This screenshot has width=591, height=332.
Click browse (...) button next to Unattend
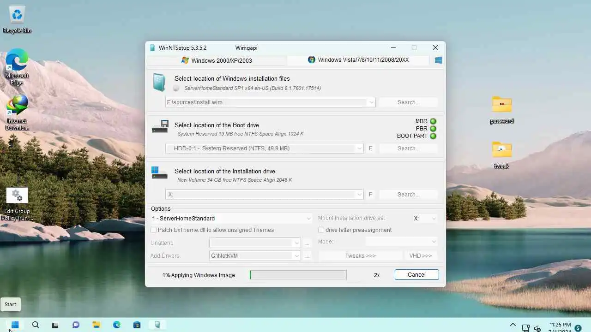308,243
